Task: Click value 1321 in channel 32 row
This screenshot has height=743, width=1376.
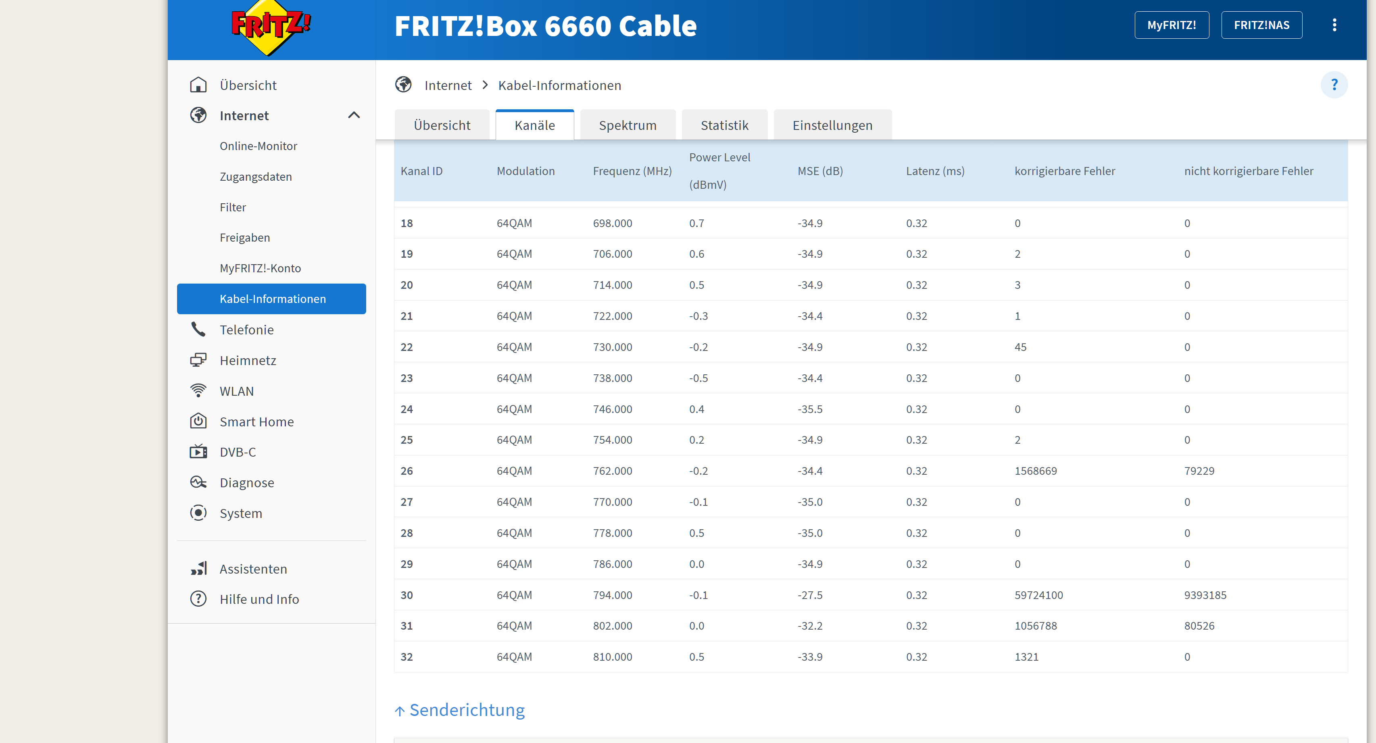Action: (x=1026, y=656)
